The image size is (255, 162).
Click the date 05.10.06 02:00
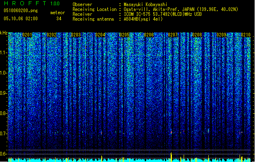[x=21, y=19]
